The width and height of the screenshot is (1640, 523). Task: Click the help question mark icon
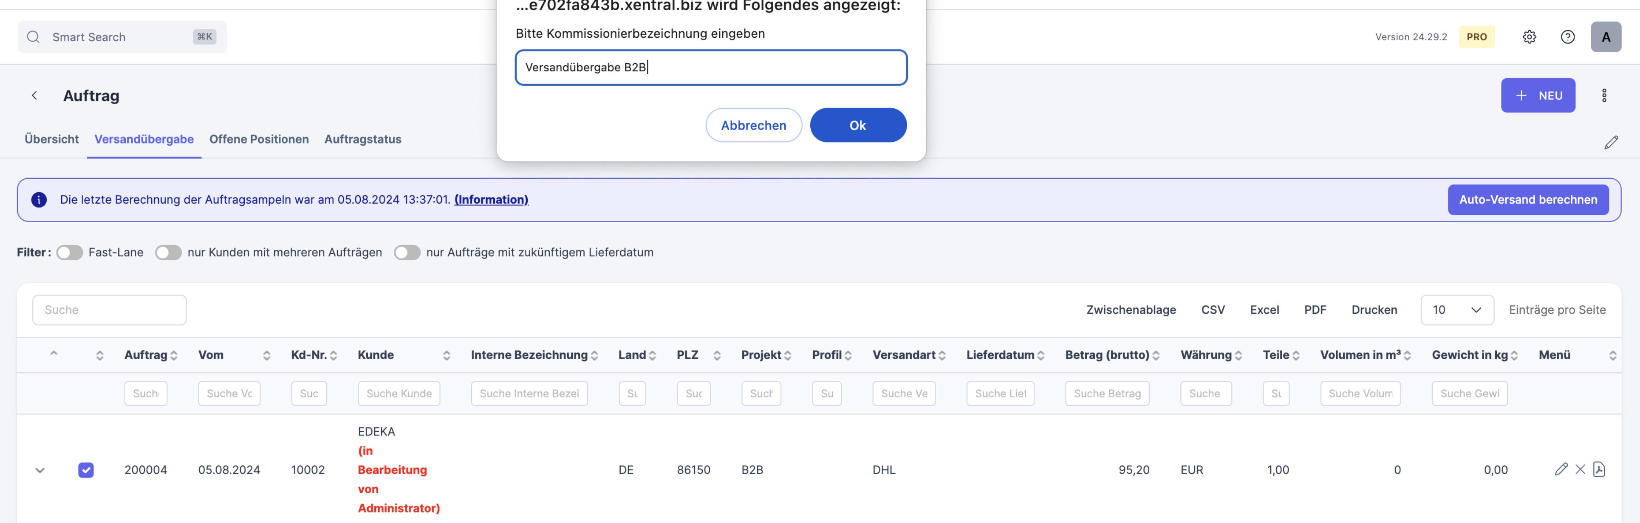1567,37
